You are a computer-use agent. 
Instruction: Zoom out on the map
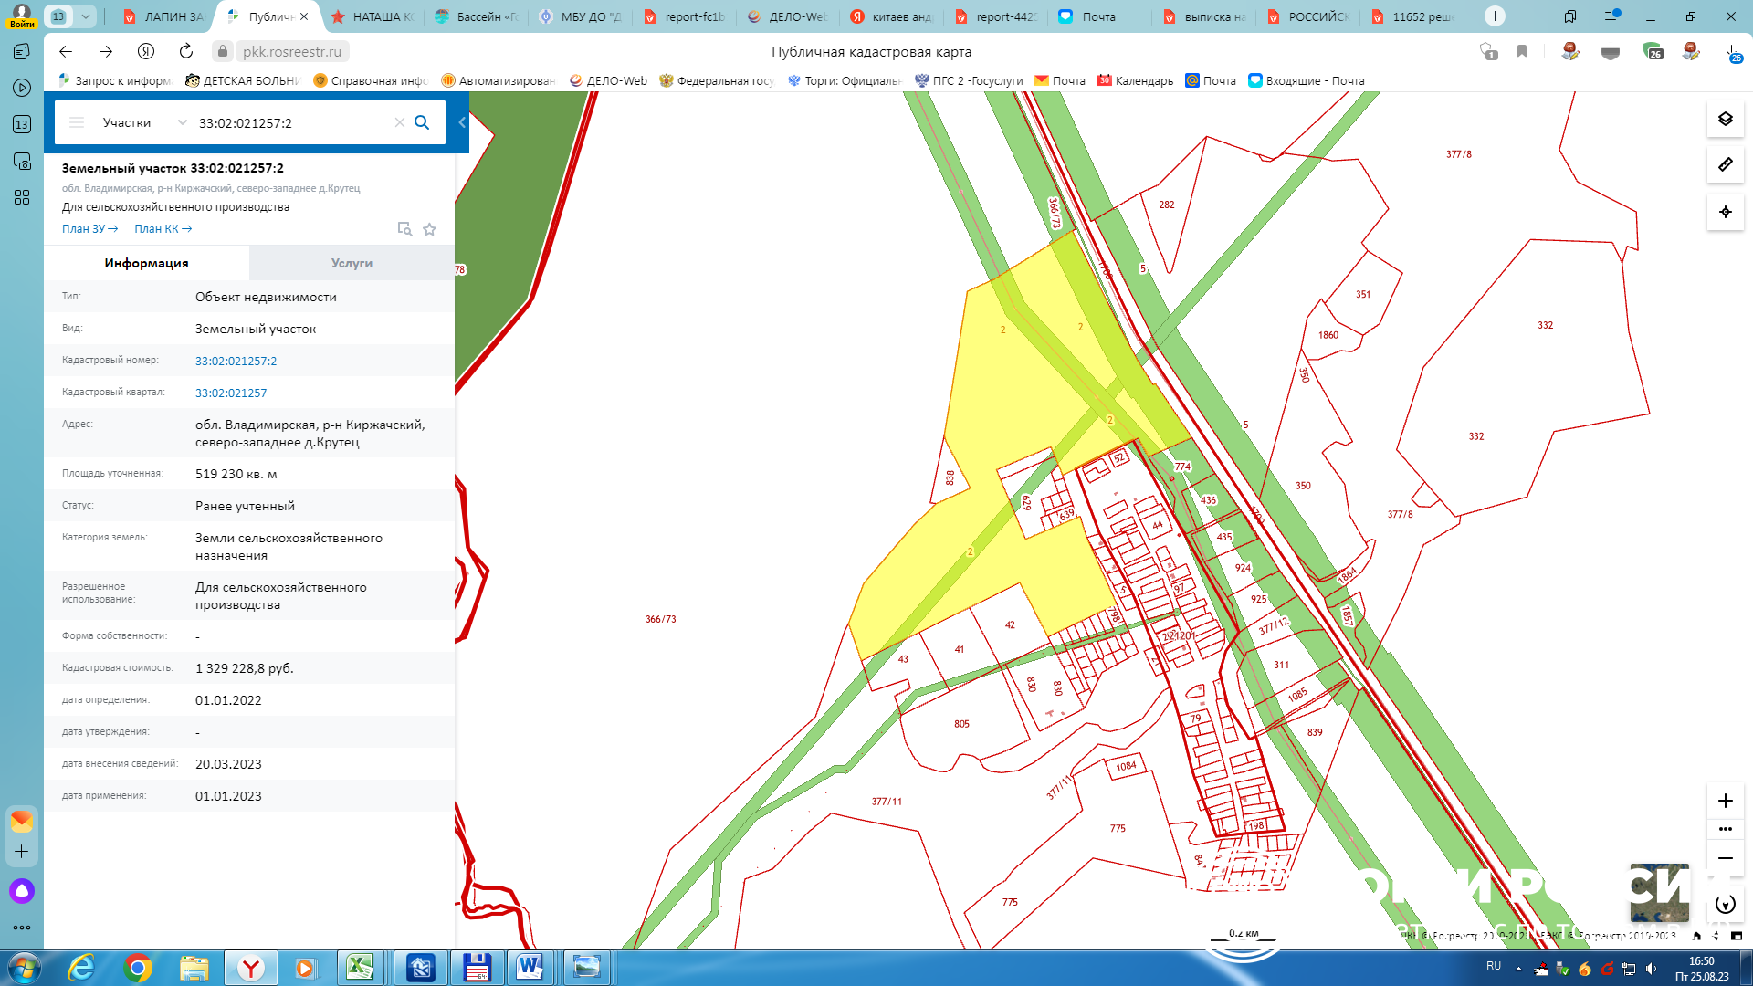click(1725, 858)
